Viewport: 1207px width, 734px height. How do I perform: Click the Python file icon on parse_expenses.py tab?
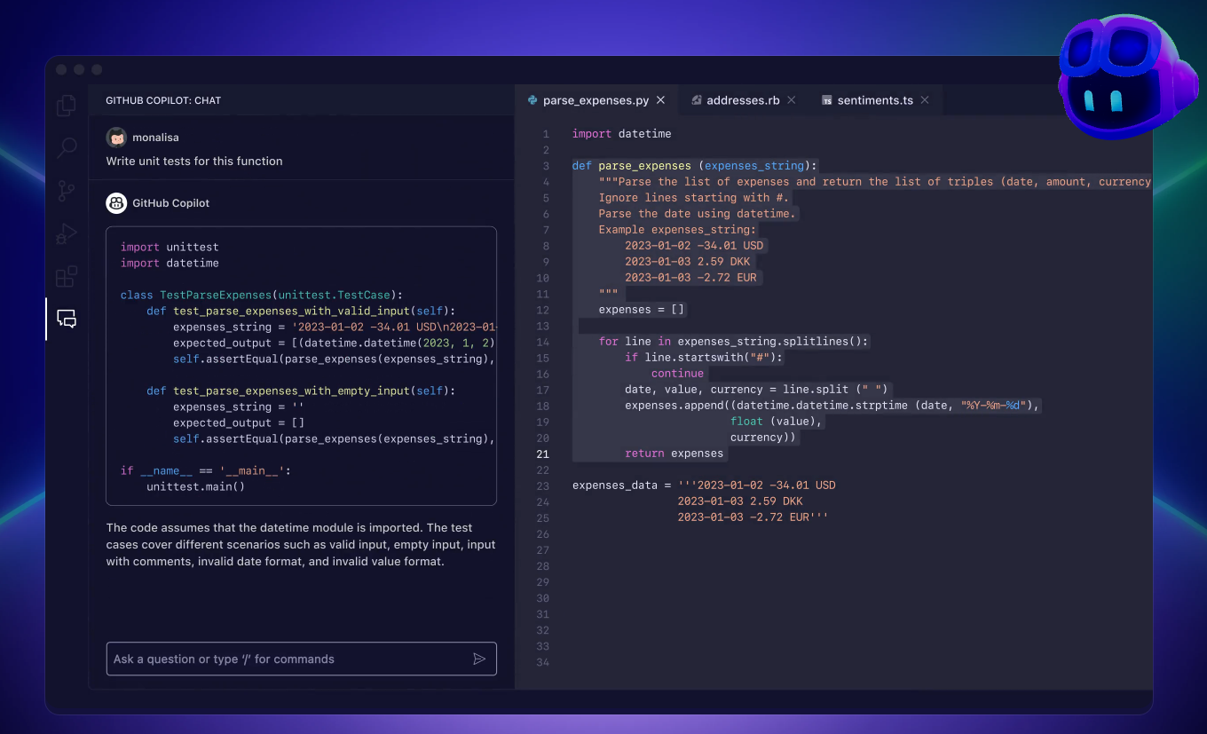532,100
